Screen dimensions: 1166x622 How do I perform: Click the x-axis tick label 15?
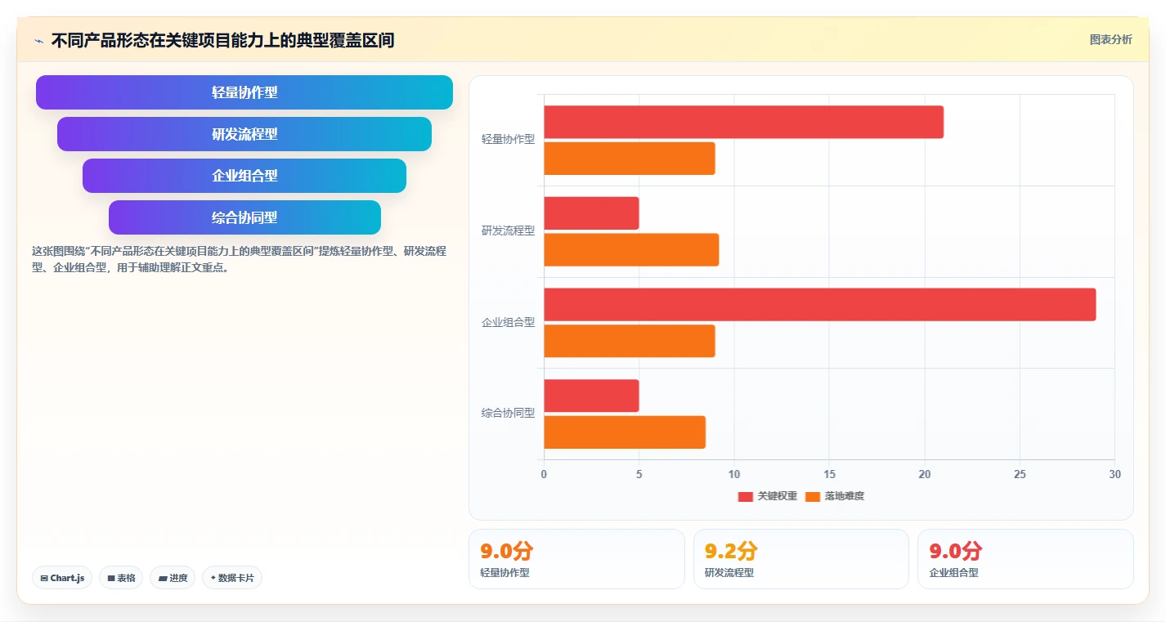point(829,474)
